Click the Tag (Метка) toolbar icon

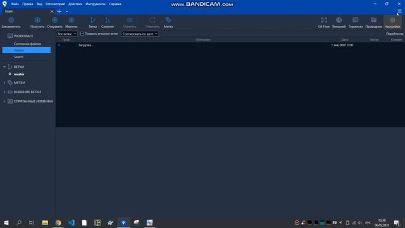pyautogui.click(x=168, y=23)
